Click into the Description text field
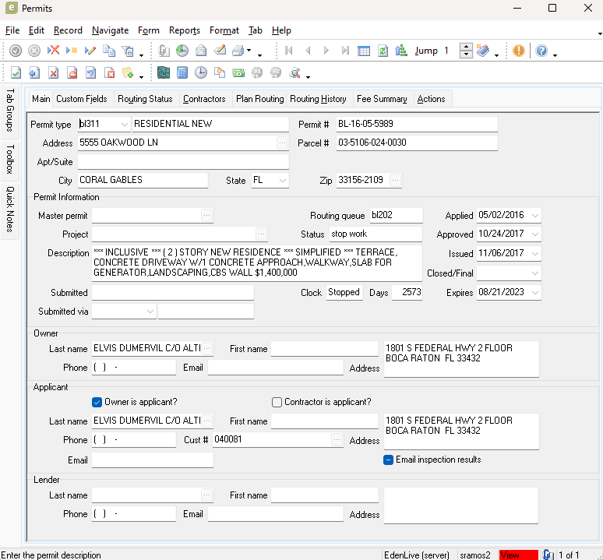This screenshot has height=560, width=603. [x=256, y=262]
